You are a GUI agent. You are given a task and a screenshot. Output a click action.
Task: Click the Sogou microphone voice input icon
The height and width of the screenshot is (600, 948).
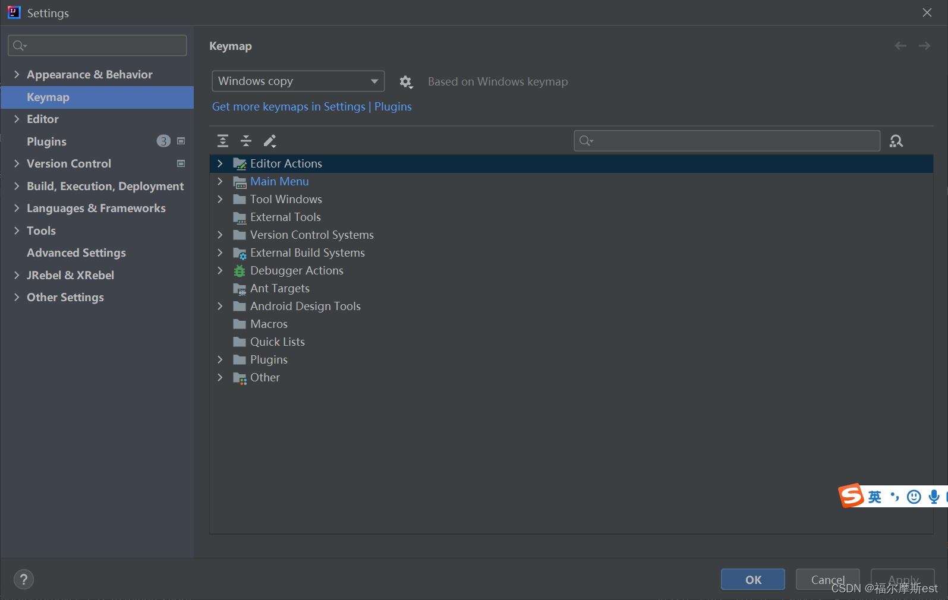point(934,497)
